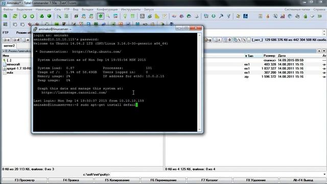
Task: Click the F4 Правка button
Action: 71,180
